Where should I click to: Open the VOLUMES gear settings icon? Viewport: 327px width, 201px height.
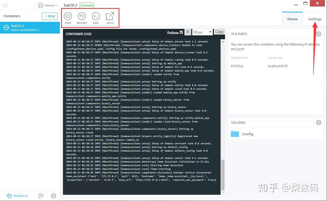319,122
